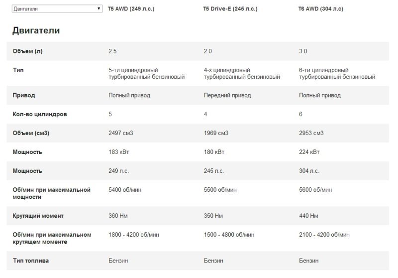This screenshot has width=398, height=278.
Task: Click the Двигатели section heading
Action: coord(36,31)
